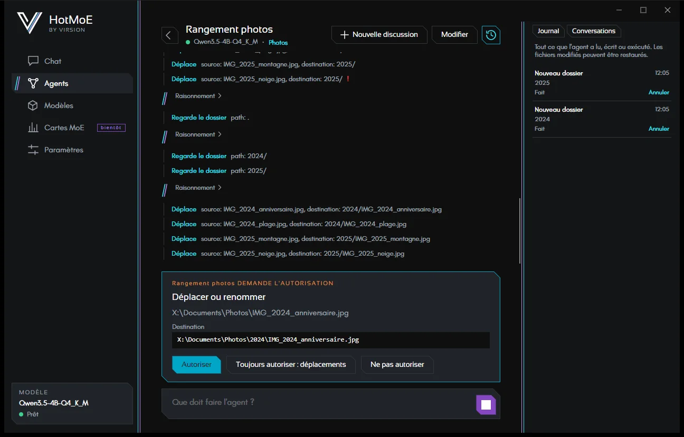This screenshot has height=437, width=684.
Task: Click the conversation vertical scrollbar
Action: tap(520, 231)
